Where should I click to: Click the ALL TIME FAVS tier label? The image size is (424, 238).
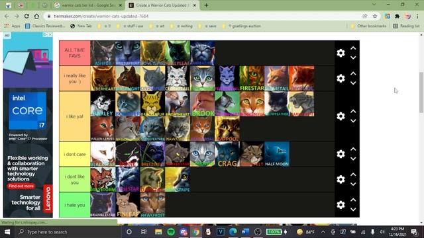[75, 53]
